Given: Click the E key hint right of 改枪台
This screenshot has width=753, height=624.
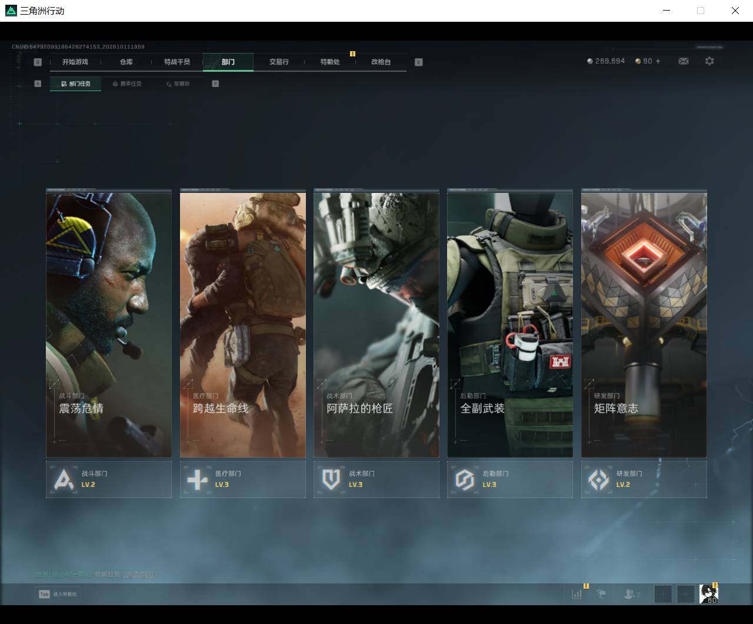Looking at the screenshot, I should click(x=418, y=62).
